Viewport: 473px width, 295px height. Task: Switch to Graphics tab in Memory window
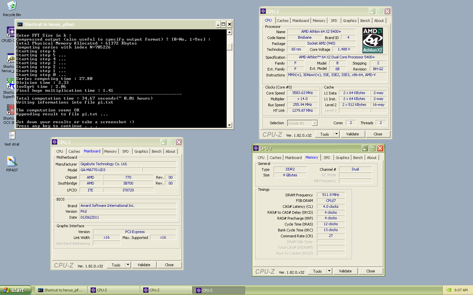(342, 158)
